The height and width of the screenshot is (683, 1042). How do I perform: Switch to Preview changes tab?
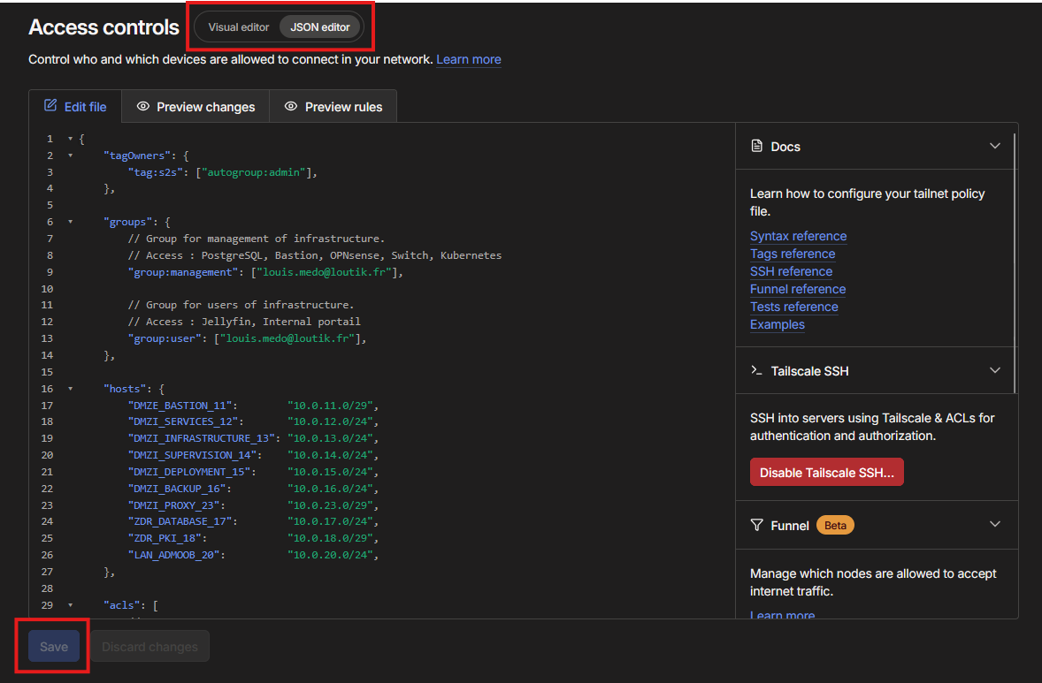click(195, 106)
